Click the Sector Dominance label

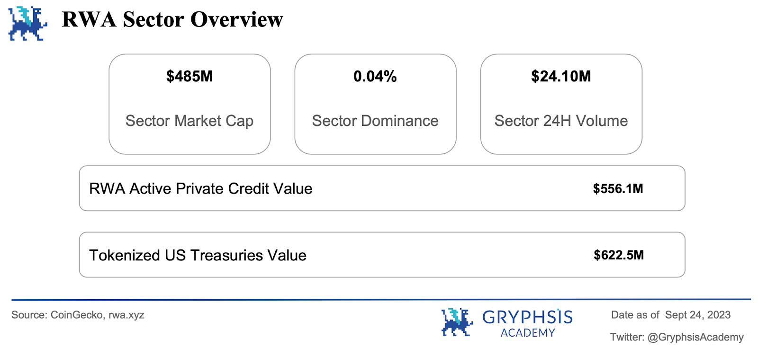click(x=375, y=121)
